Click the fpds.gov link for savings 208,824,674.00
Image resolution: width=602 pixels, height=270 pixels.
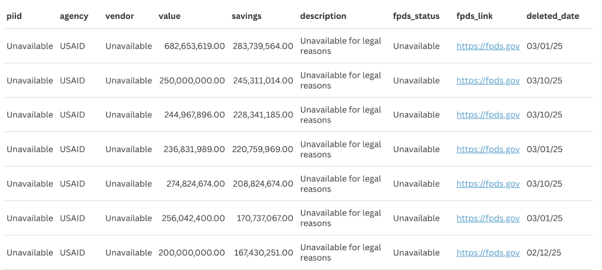coord(488,184)
